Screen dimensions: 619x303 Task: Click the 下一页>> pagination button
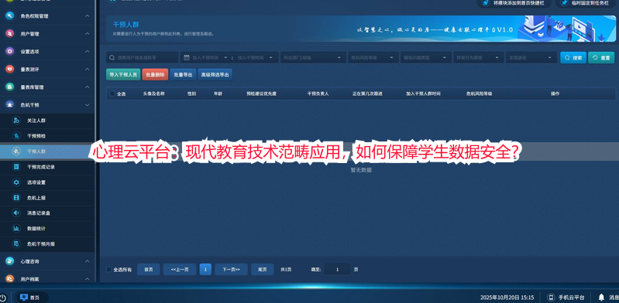(231, 270)
